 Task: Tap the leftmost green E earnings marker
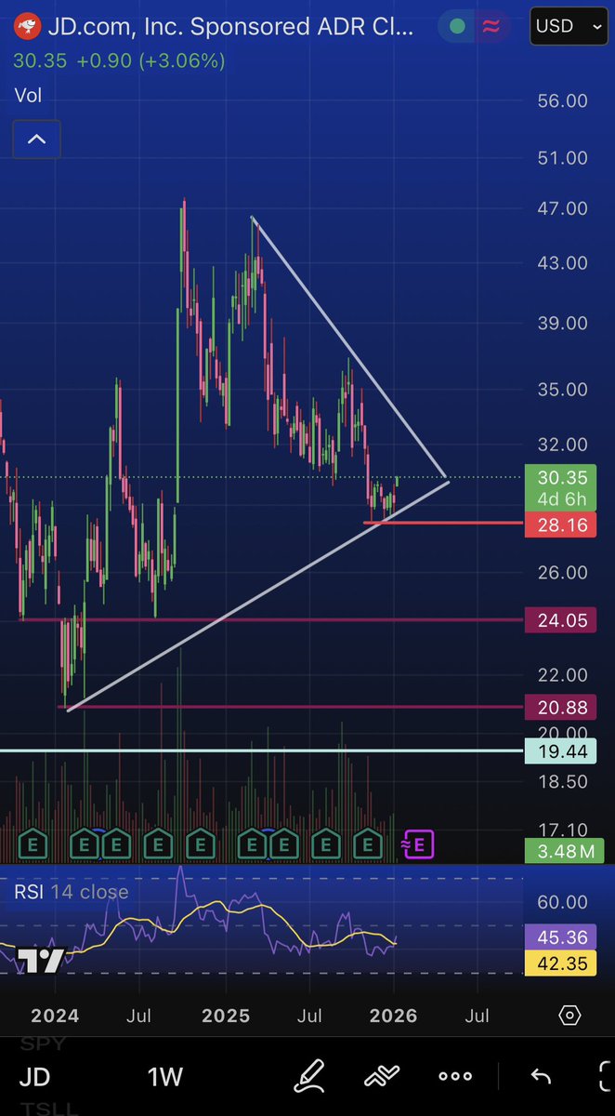coord(34,845)
